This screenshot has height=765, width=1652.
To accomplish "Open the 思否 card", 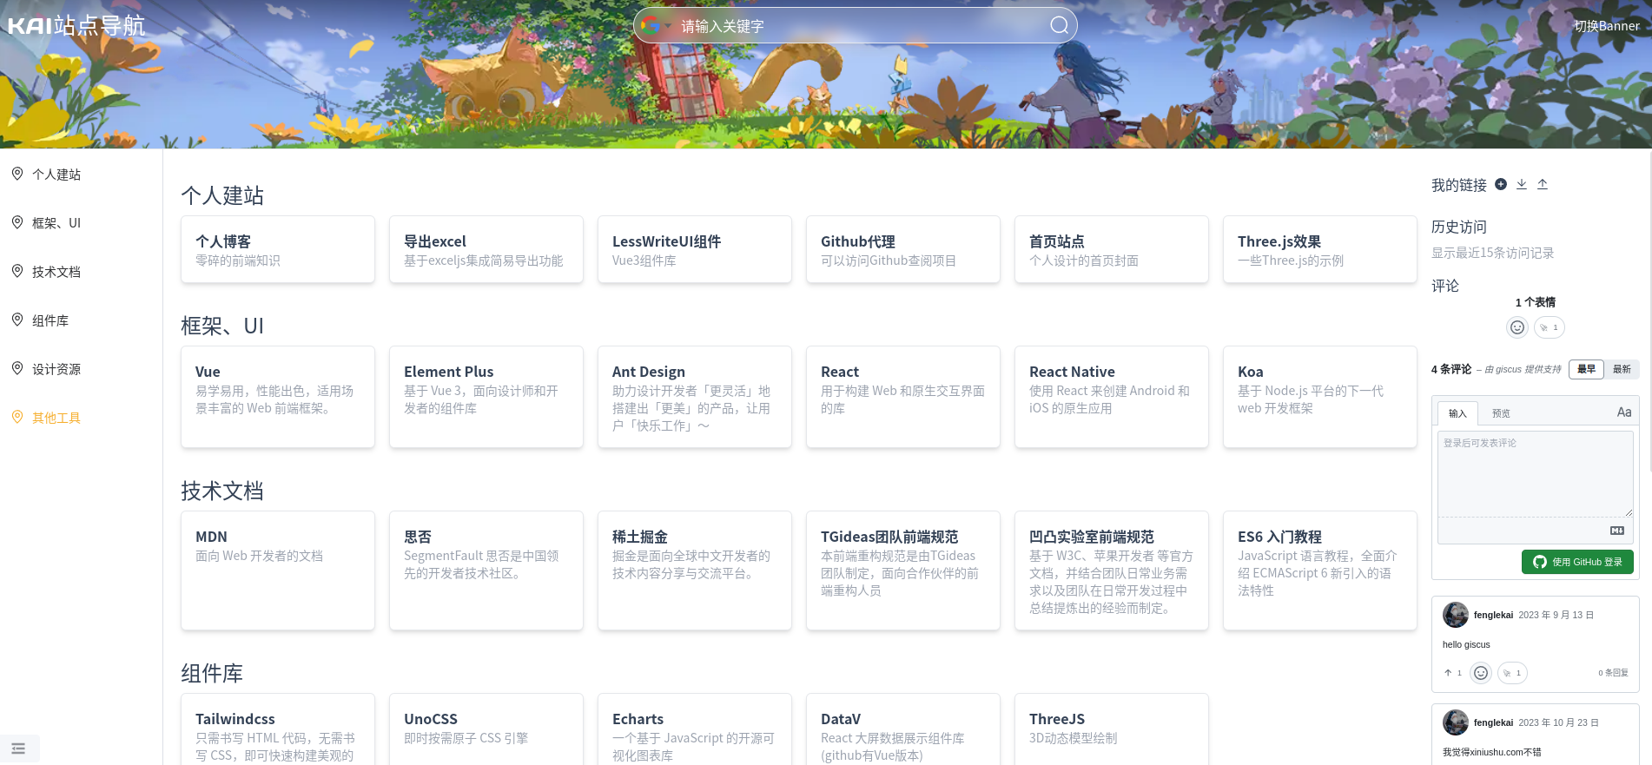I will (x=486, y=570).
